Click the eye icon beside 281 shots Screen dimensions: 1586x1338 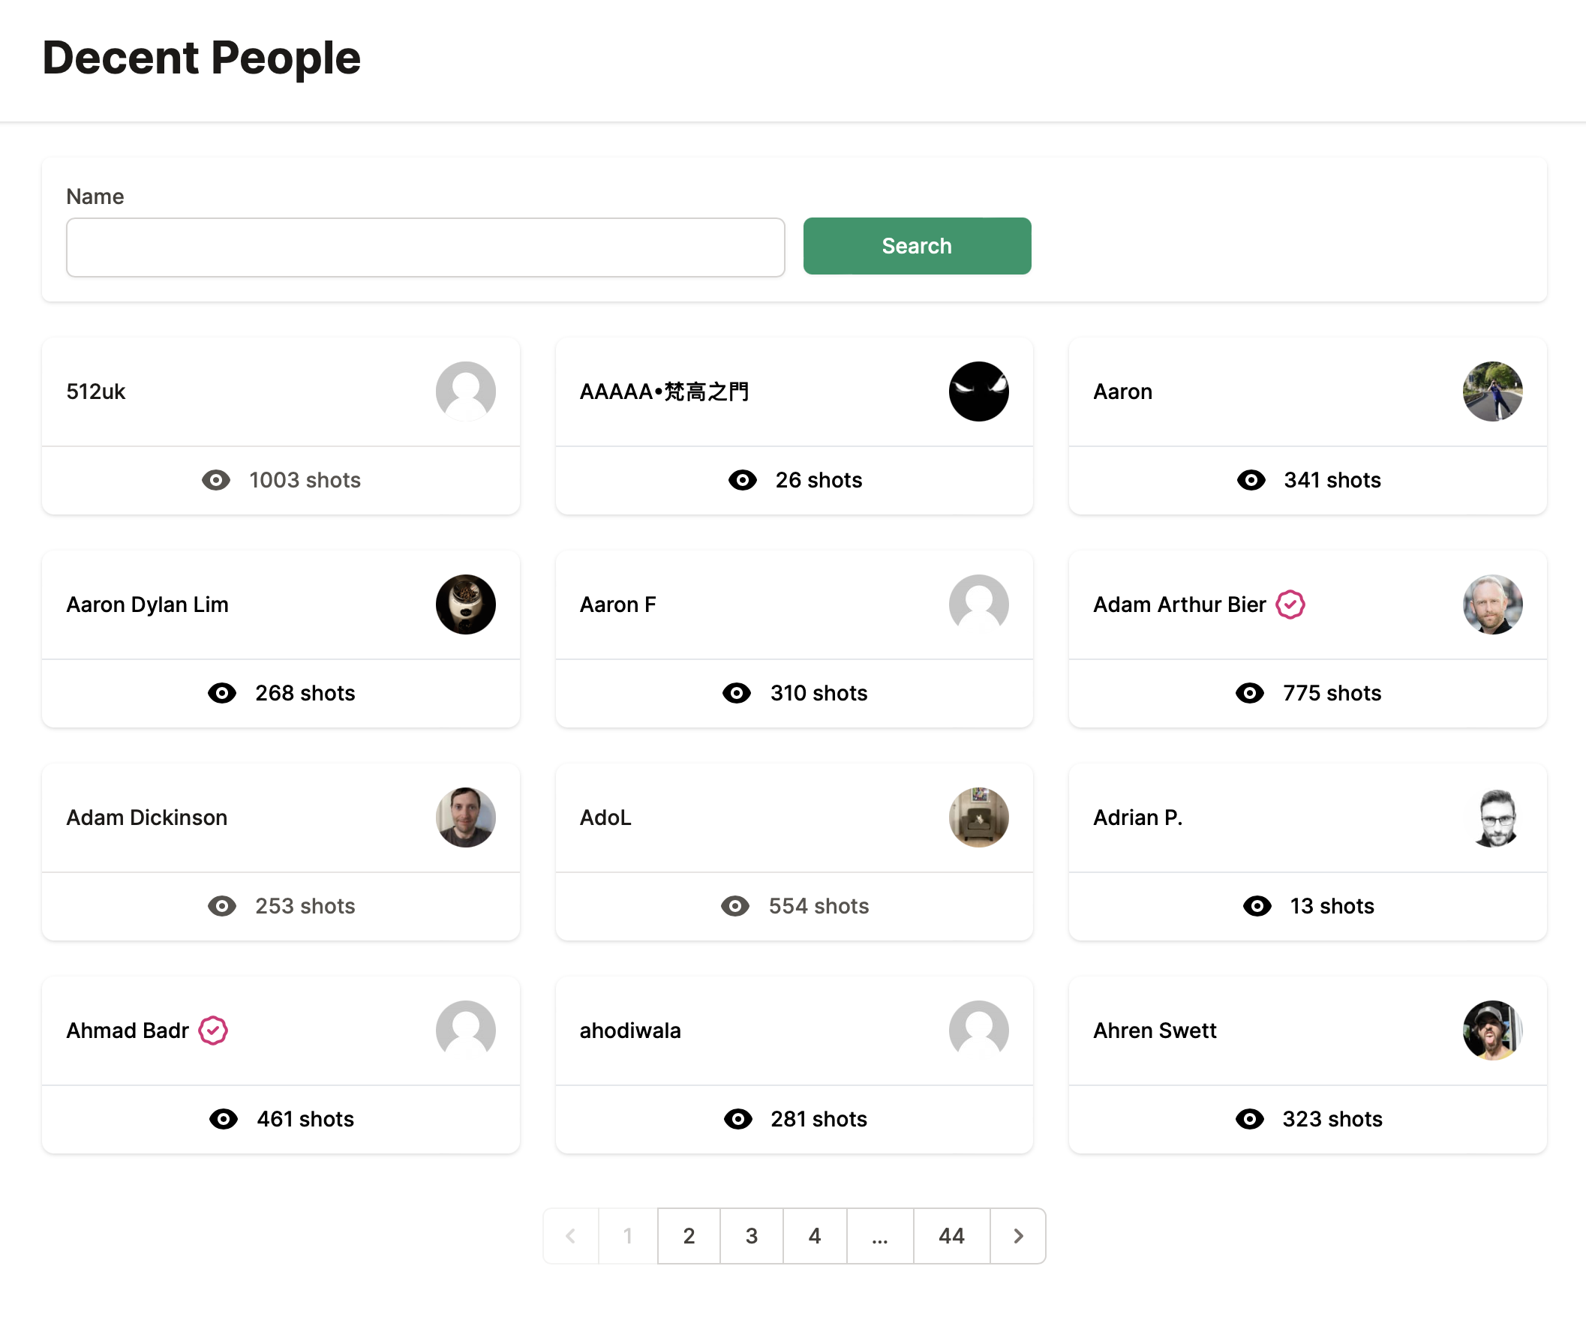click(738, 1119)
